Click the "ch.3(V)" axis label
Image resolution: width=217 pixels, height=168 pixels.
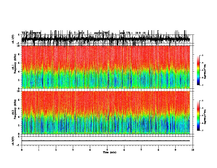pos(13,141)
